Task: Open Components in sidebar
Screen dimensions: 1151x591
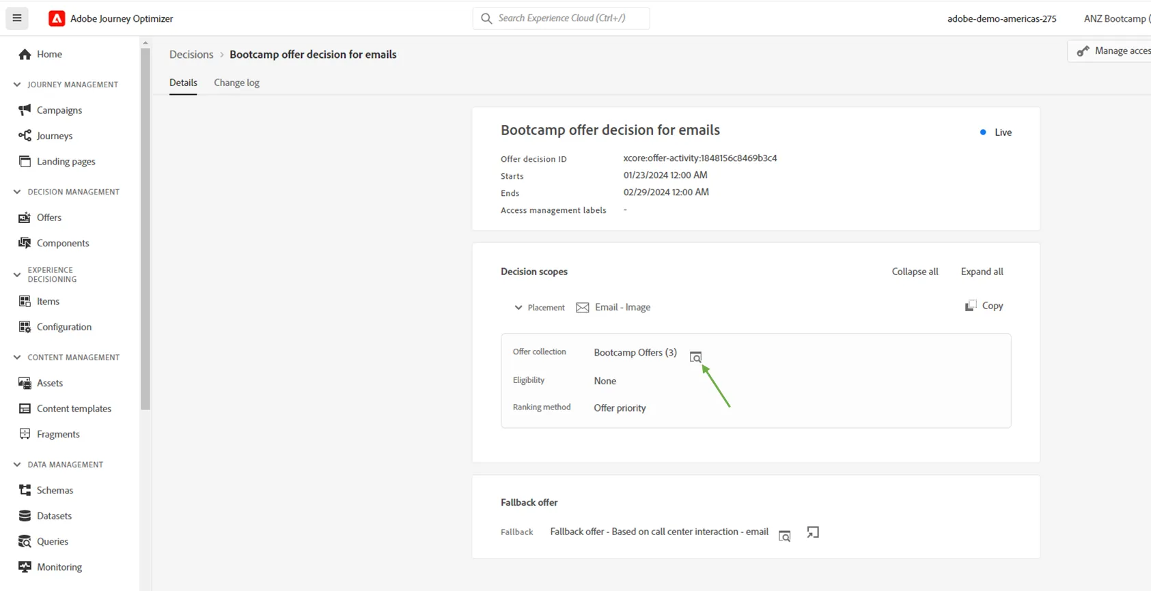Action: [x=63, y=243]
